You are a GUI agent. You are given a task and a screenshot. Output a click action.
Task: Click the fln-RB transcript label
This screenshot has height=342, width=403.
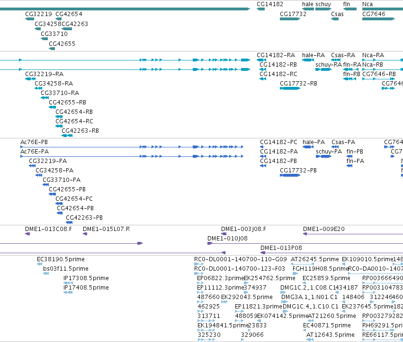pos(351,74)
